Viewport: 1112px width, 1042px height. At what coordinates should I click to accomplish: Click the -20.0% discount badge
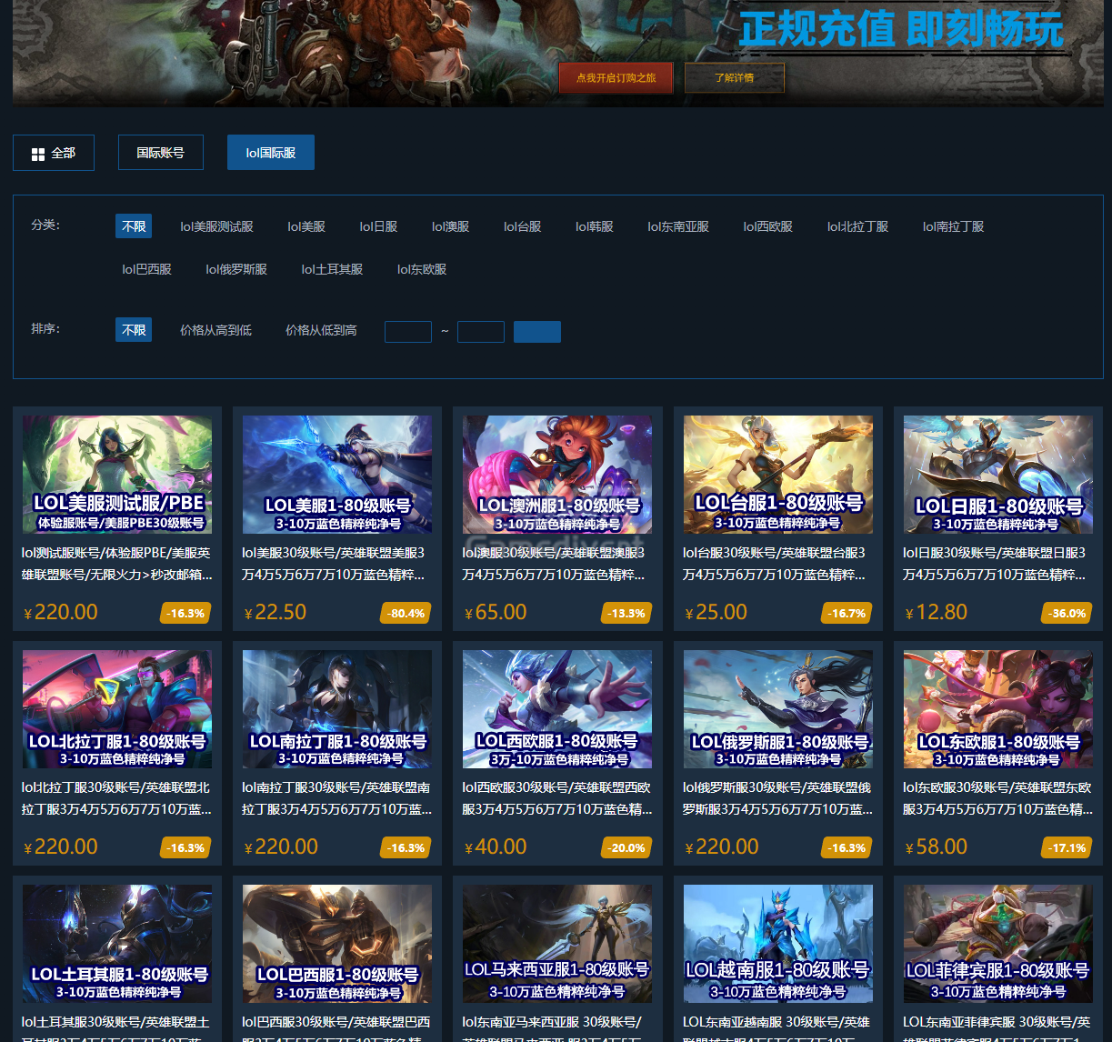pos(626,847)
